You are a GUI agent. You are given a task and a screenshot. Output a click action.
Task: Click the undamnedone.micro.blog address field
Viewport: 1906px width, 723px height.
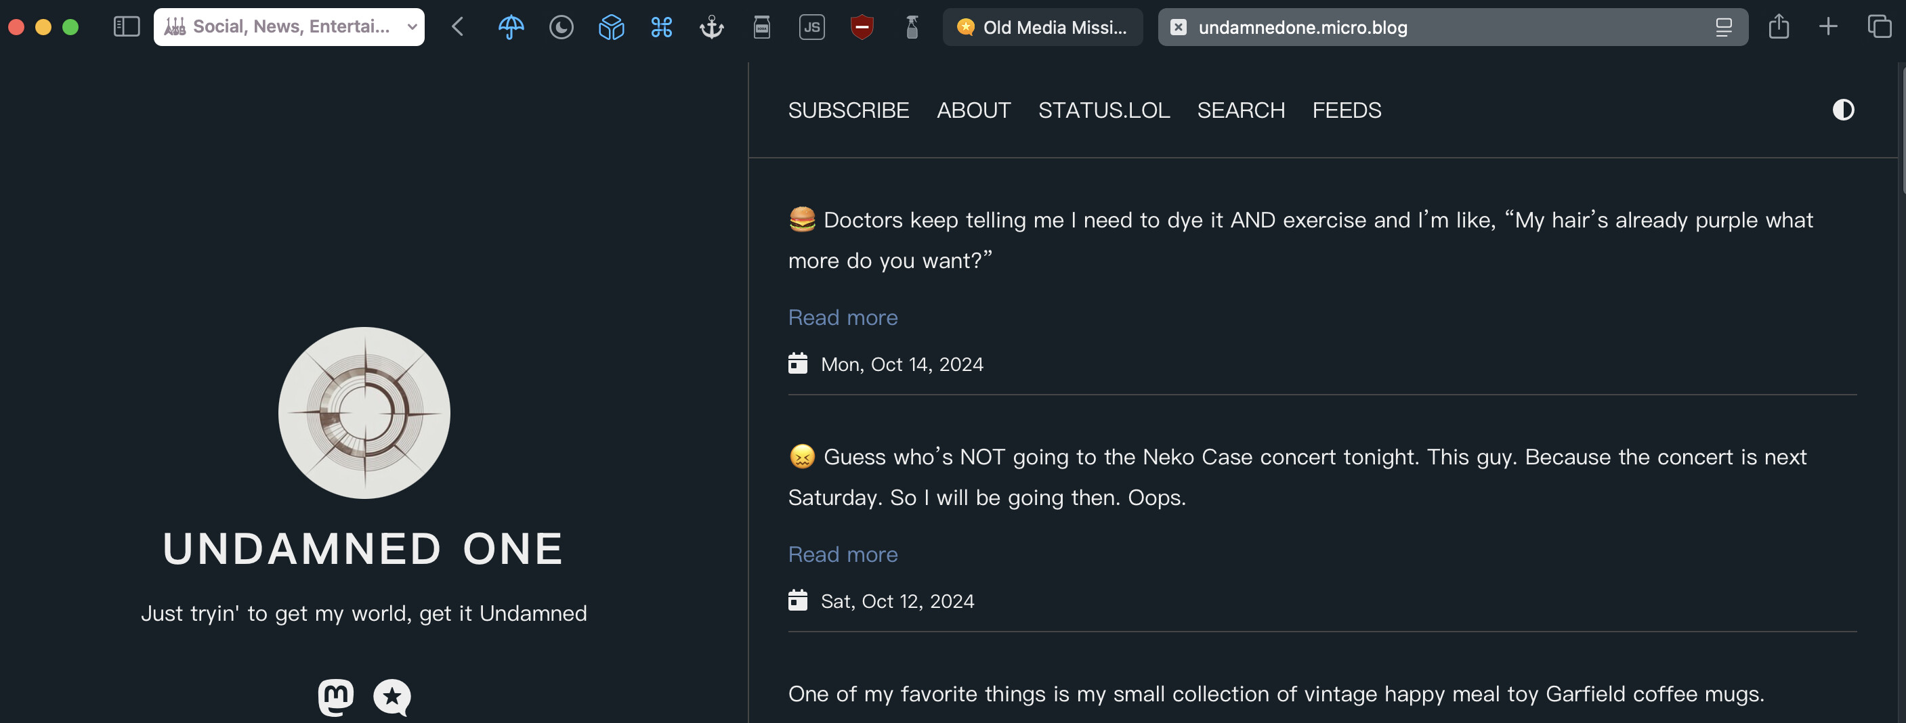tap(1406, 27)
